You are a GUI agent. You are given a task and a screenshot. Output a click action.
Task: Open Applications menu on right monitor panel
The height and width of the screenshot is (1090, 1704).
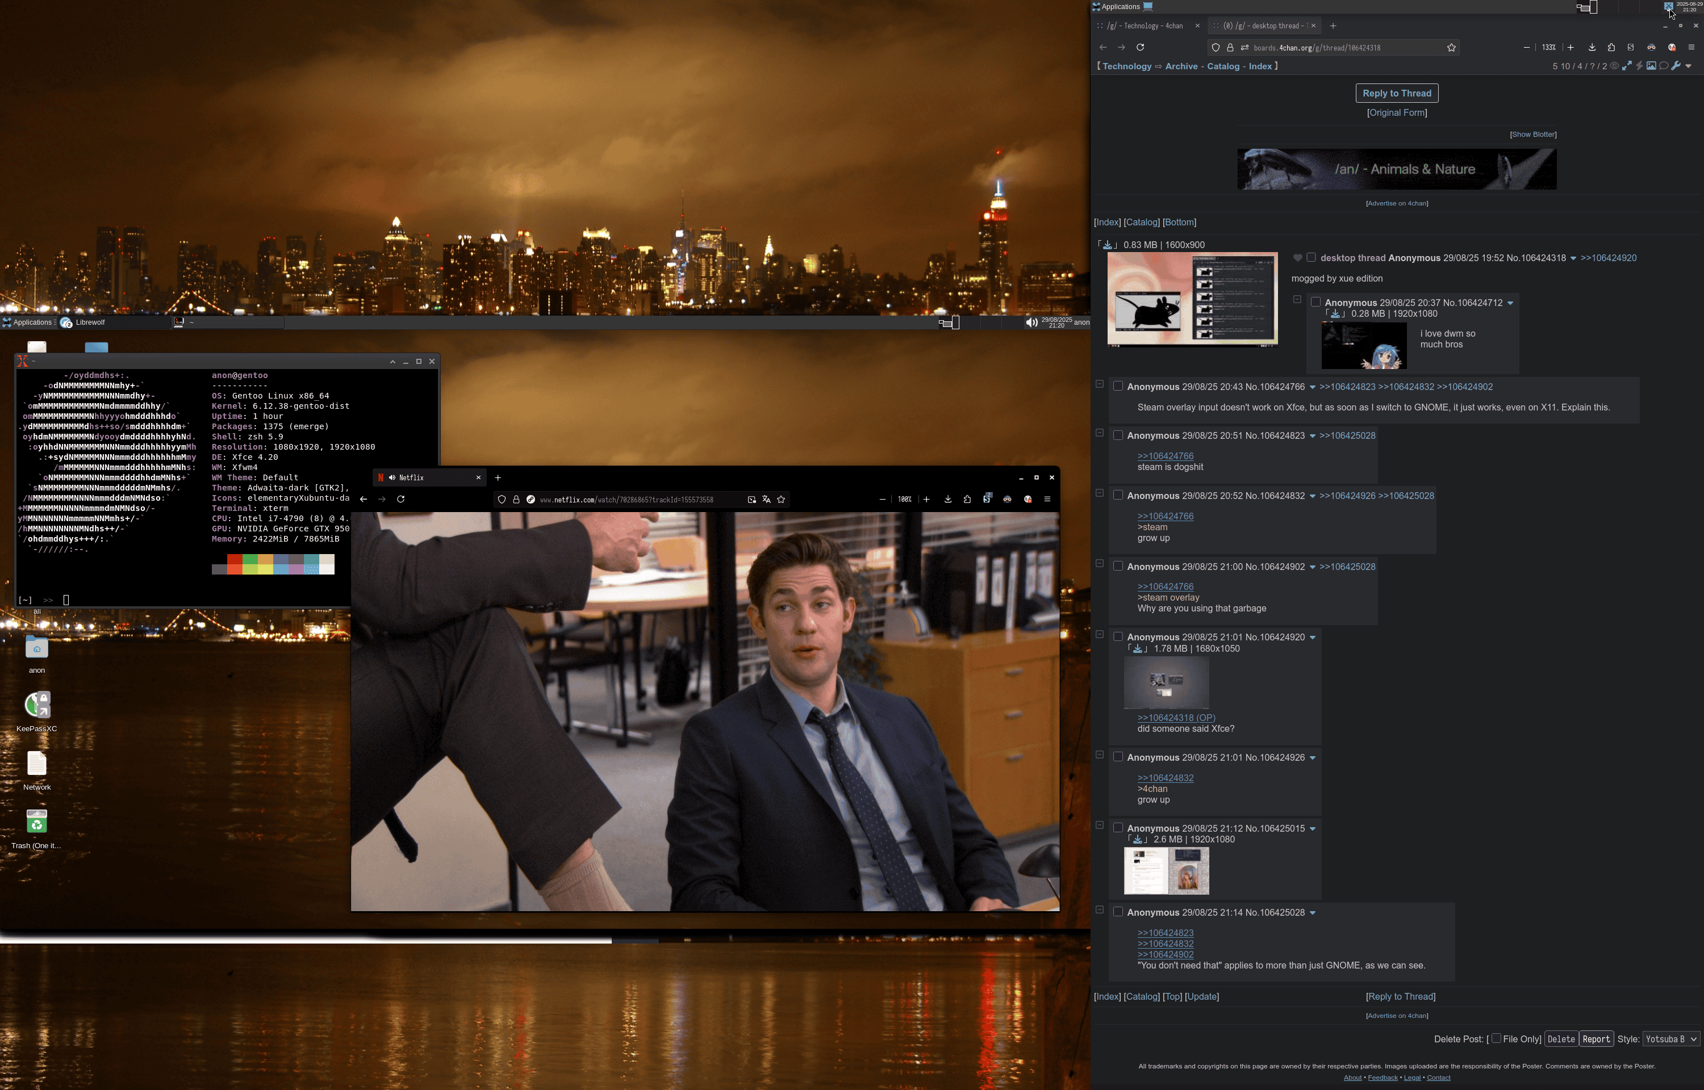click(1117, 6)
